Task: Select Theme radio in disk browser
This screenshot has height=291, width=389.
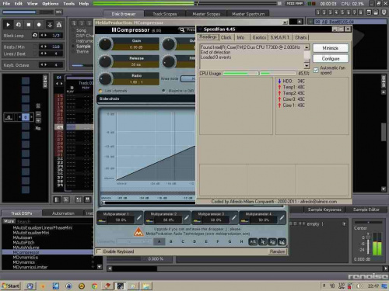Action: point(73,52)
